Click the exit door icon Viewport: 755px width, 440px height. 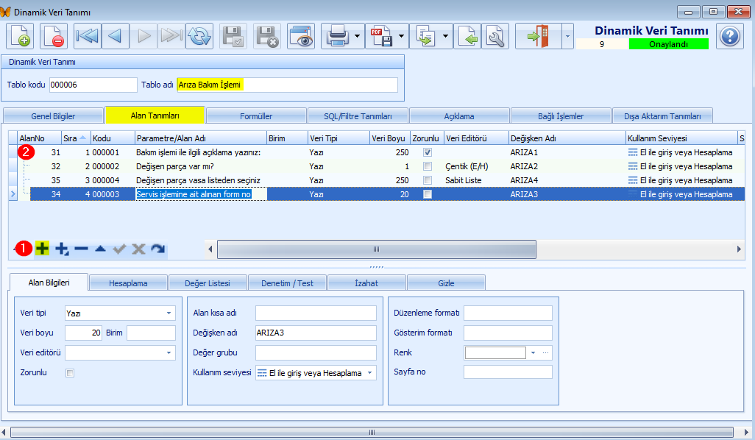click(x=539, y=36)
